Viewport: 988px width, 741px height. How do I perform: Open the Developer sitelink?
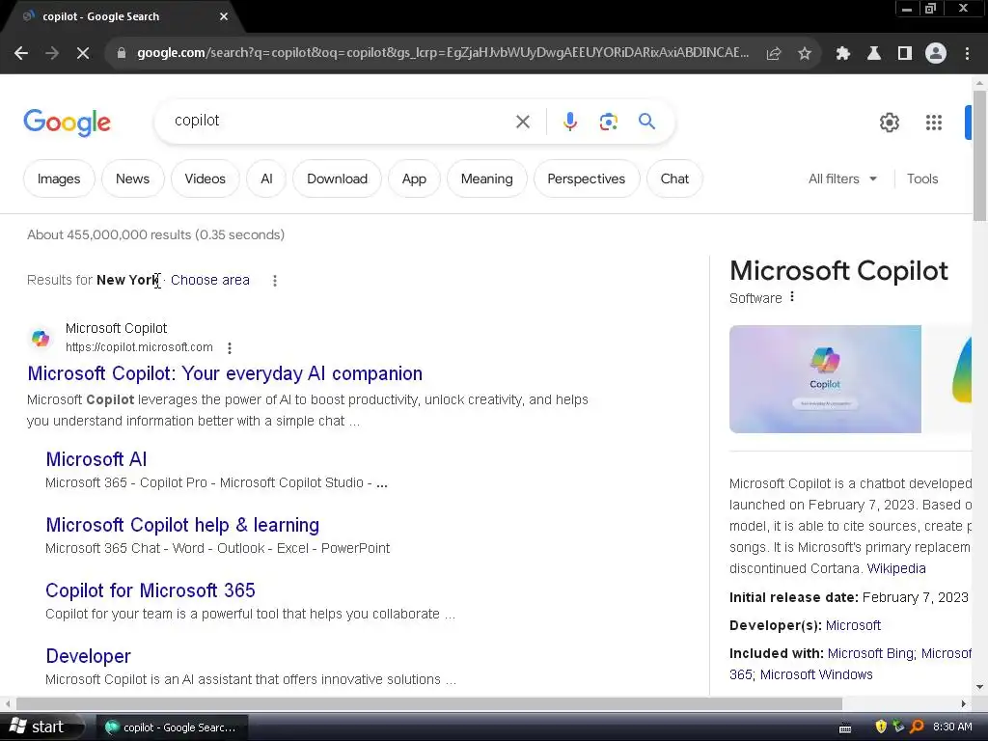coord(88,656)
